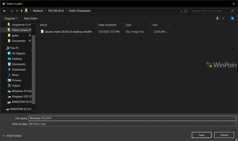Viewport: 238px width, 141px height.
Task: Click the Save button
Action: pyautogui.click(x=201, y=135)
